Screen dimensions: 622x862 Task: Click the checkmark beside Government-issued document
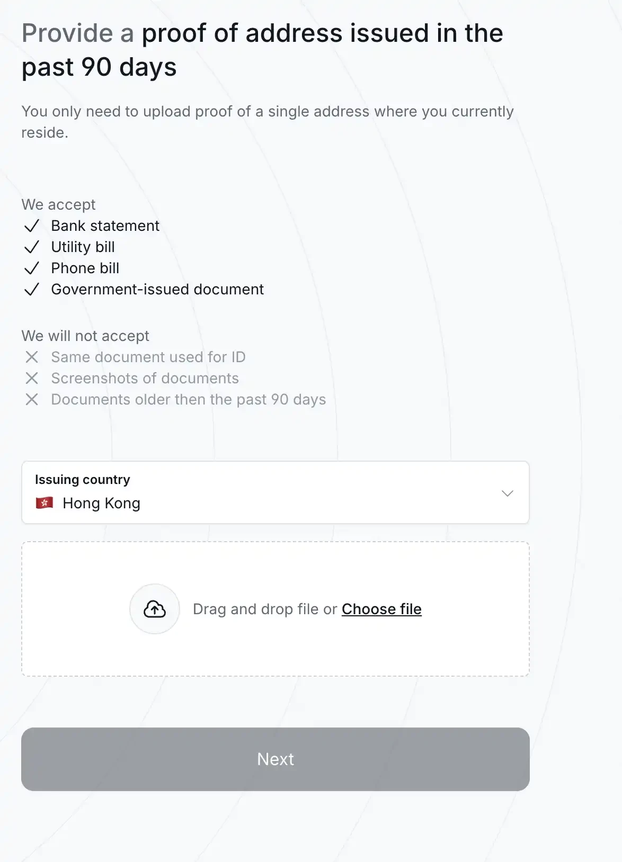(x=32, y=289)
